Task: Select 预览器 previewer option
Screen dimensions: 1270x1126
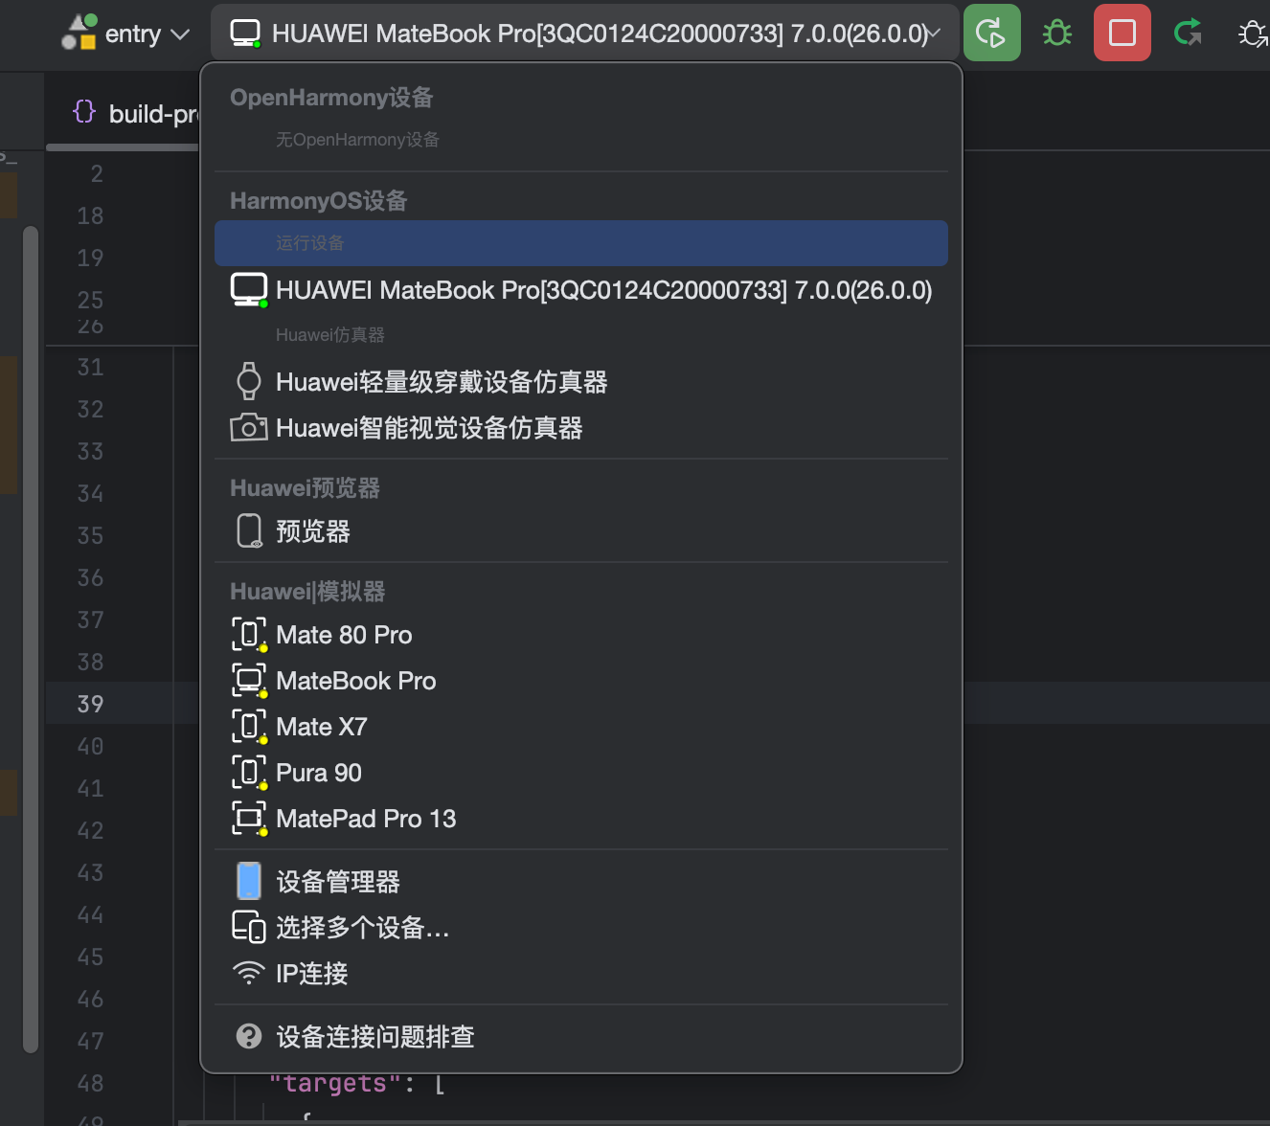Action: pos(581,531)
